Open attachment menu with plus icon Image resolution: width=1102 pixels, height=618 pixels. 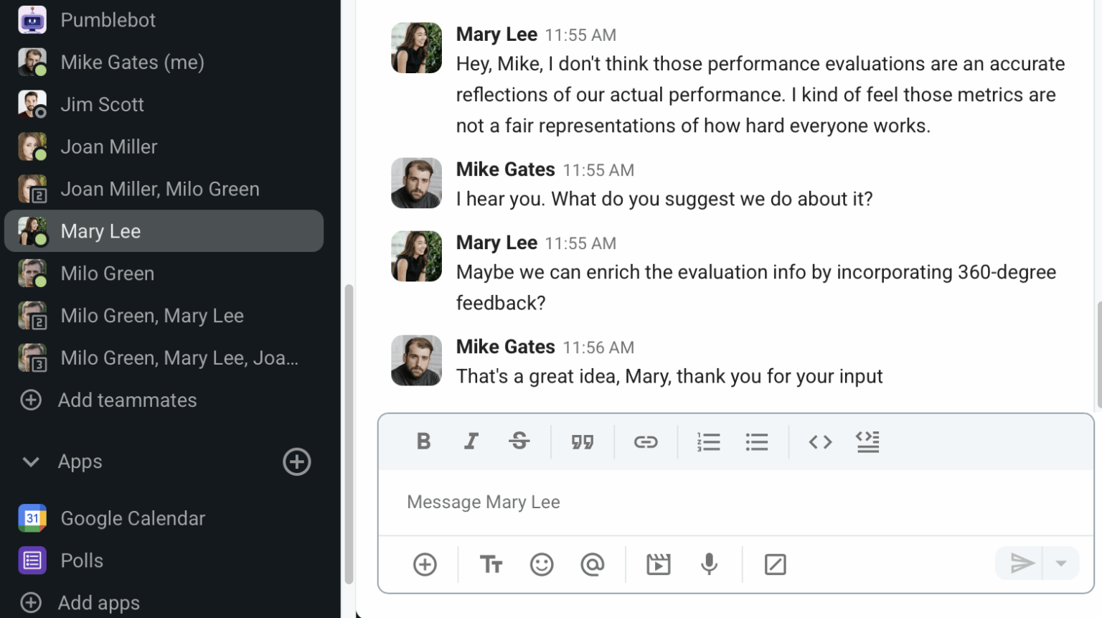click(425, 564)
